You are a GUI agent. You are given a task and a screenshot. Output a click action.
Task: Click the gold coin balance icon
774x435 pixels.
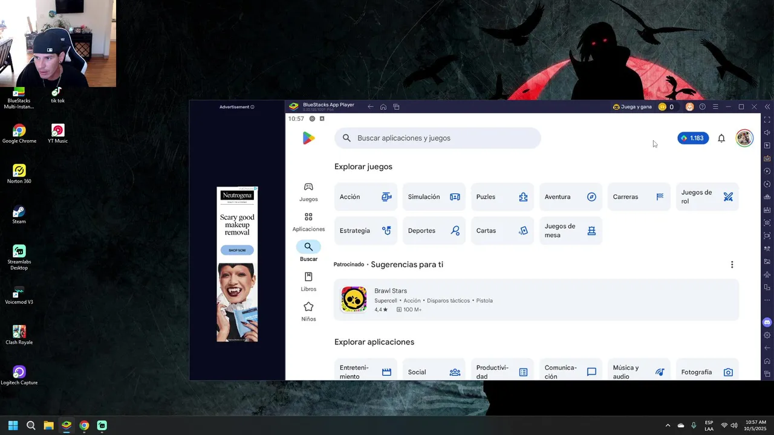(662, 107)
